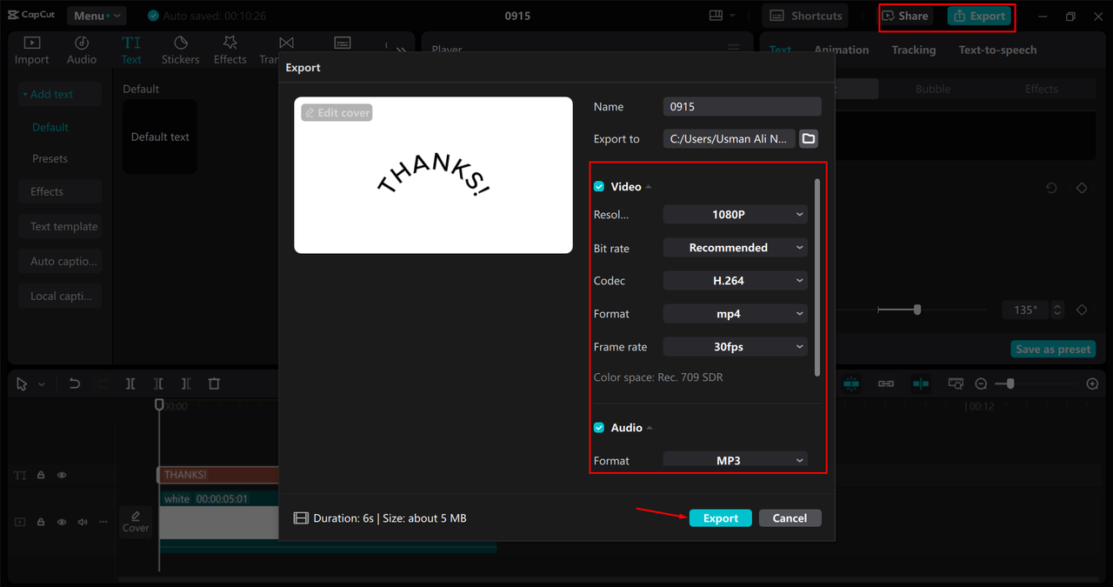Collapse the Video section triangle
This screenshot has height=587, width=1113.
click(649, 187)
